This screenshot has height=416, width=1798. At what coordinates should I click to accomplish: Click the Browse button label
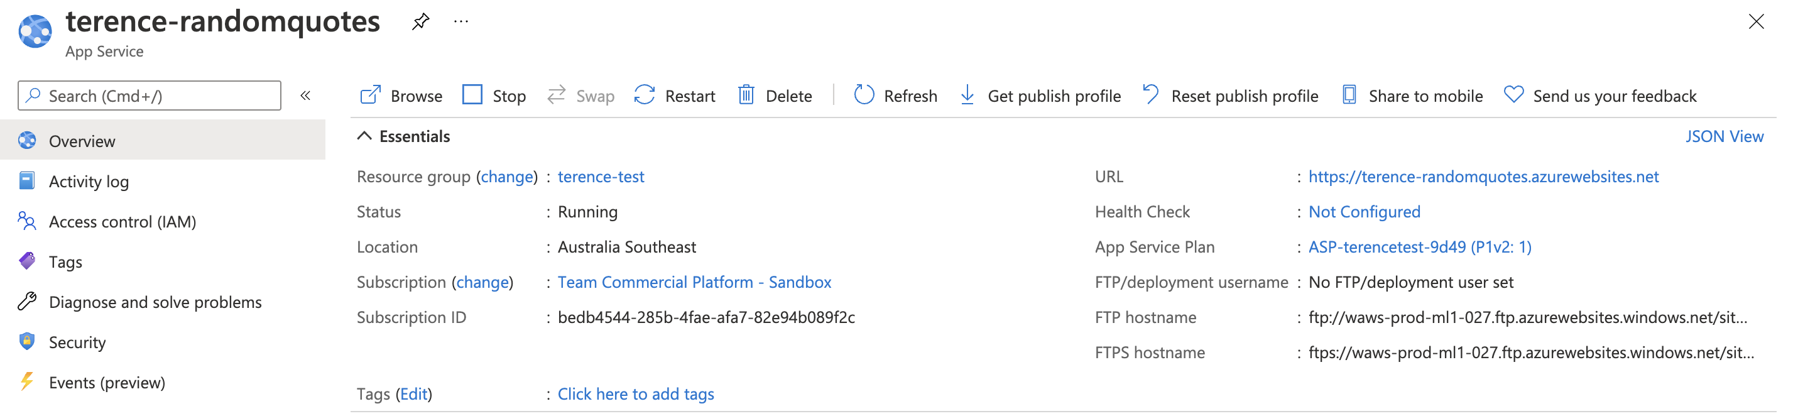click(x=417, y=96)
